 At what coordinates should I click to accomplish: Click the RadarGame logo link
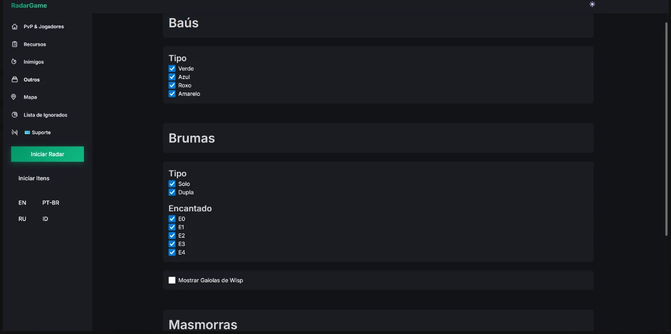click(x=29, y=6)
